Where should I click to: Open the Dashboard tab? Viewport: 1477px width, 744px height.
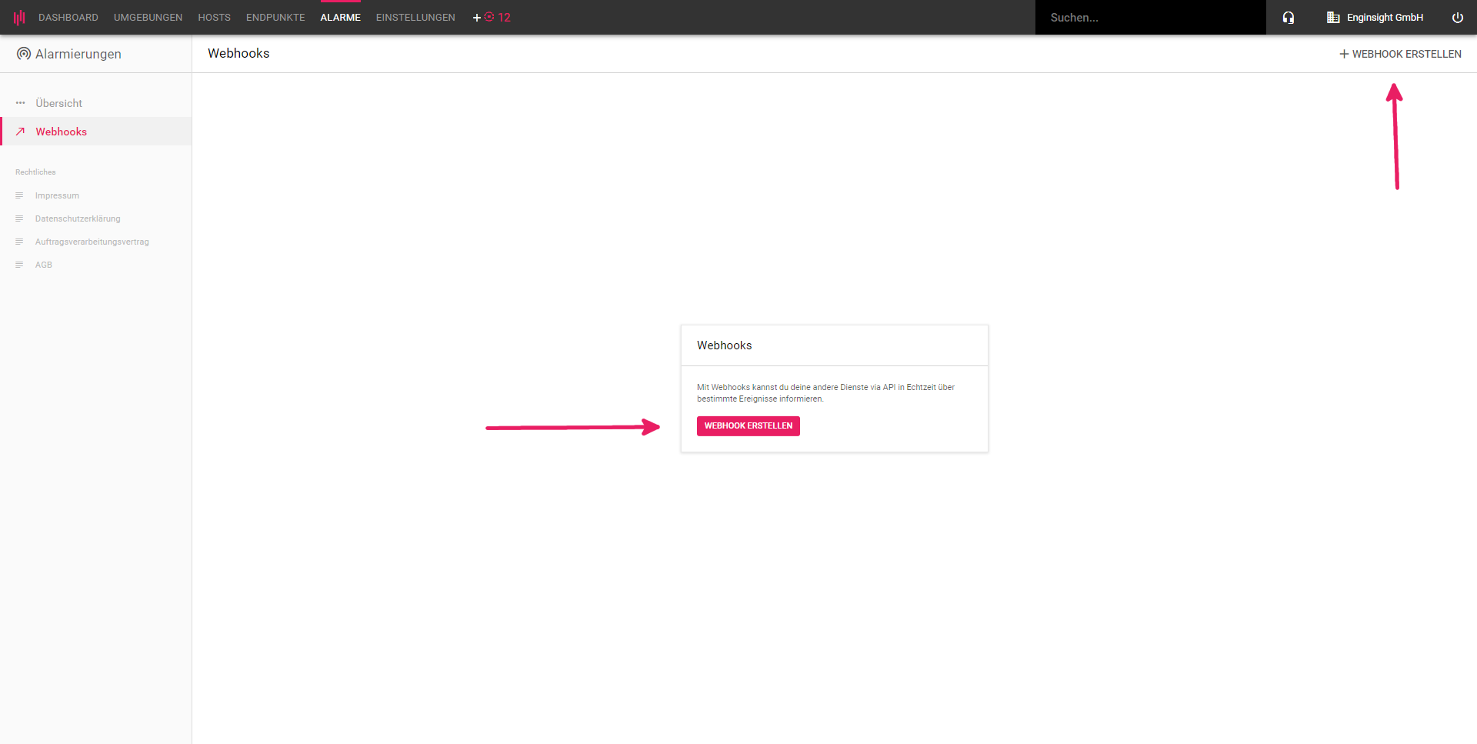coord(68,18)
